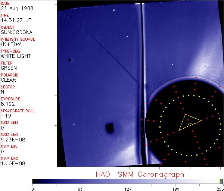Click the exposure value 8.192
Viewport: 224px width, 191px height.
pyautogui.click(x=8, y=104)
